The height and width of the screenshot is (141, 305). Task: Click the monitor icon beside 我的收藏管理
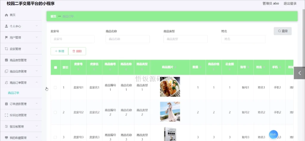coord(7,138)
